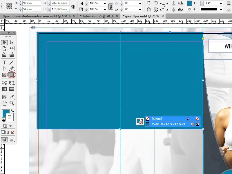Set formatting to affect container
Image resolution: width=232 pixels, height=174 pixels.
coord(5,126)
